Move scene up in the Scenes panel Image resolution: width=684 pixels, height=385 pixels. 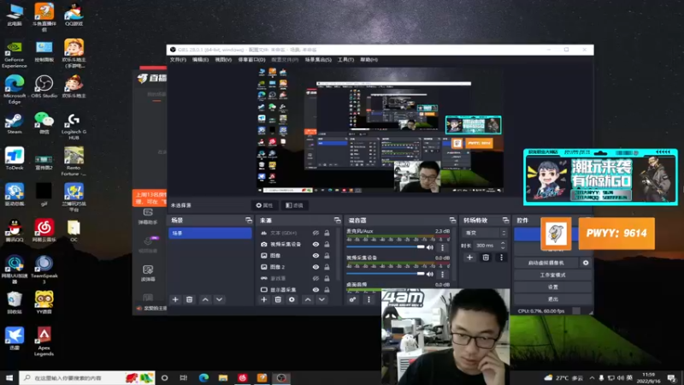click(205, 299)
